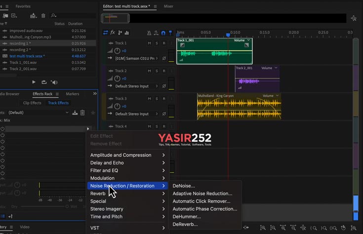
Task: Switch to the Mixer tab
Action: point(168,6)
